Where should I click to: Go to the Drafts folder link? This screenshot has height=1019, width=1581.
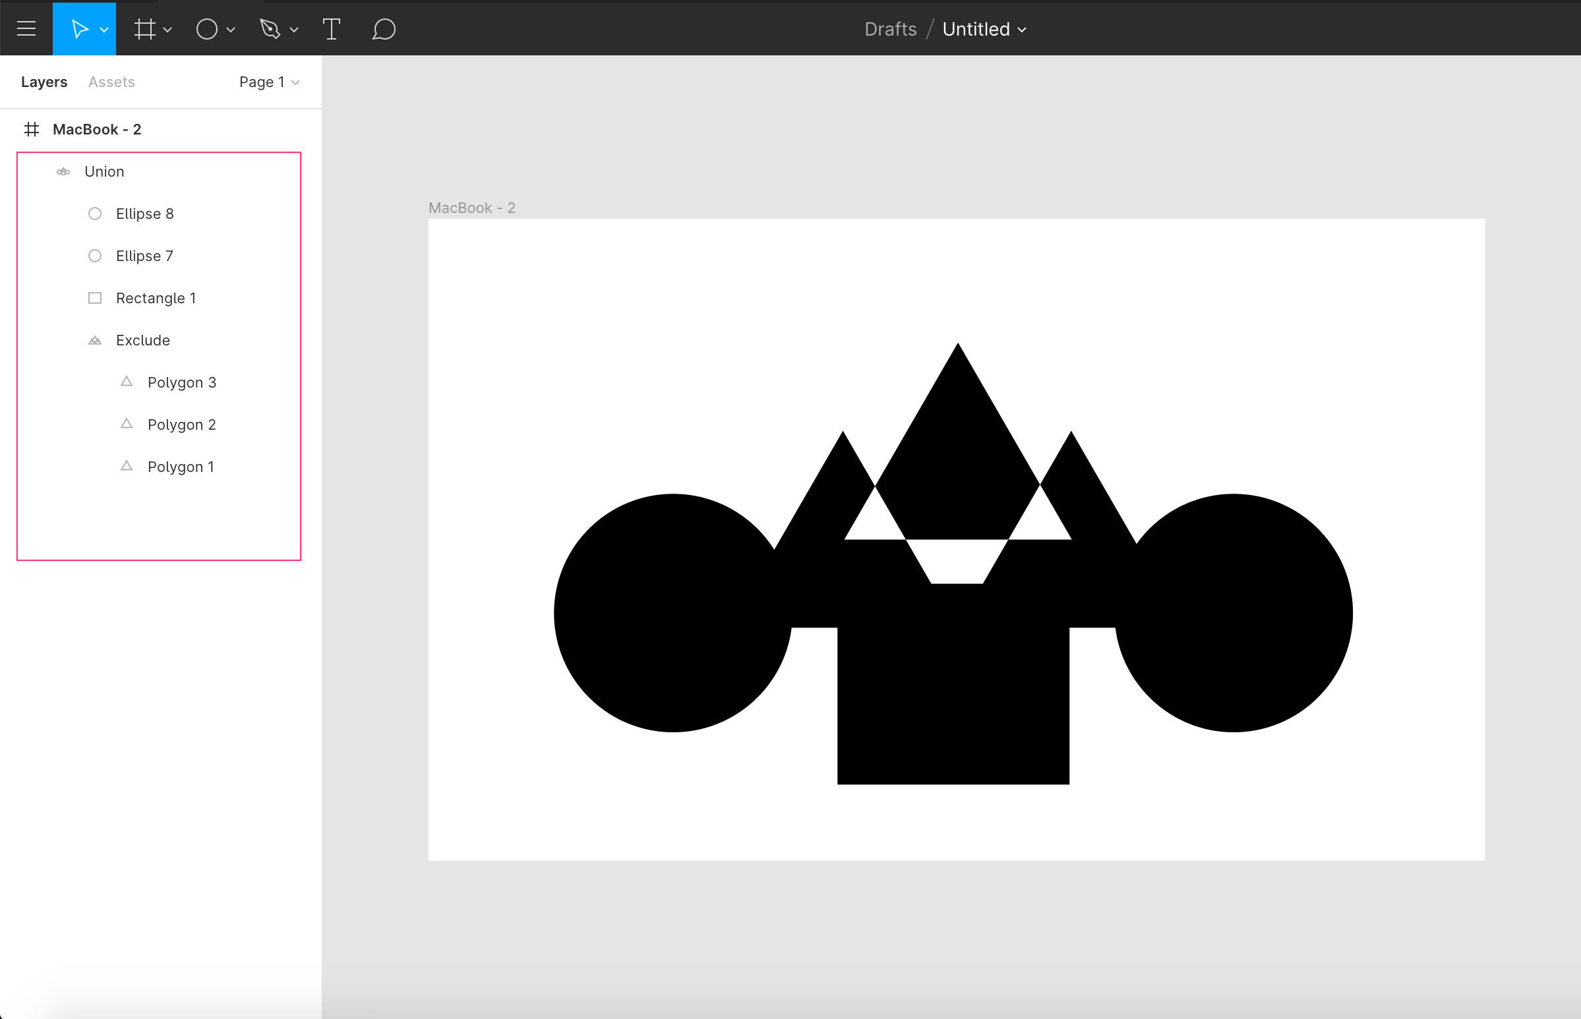click(890, 29)
